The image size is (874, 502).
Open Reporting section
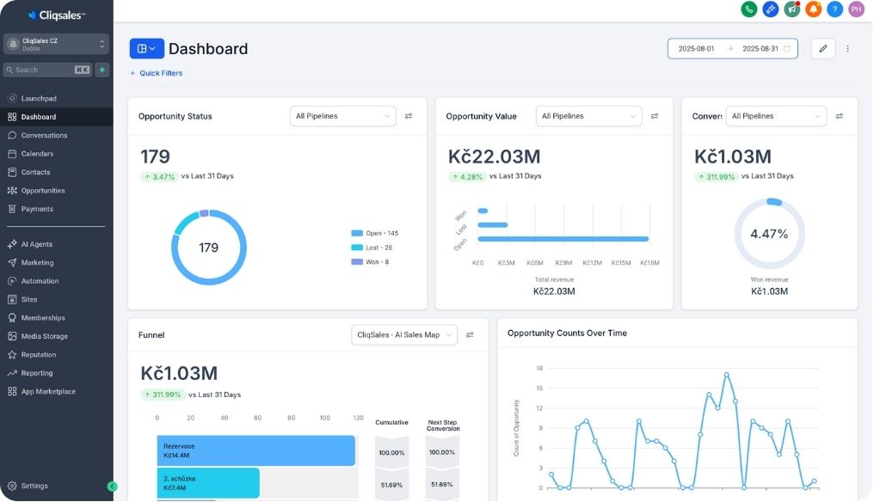(56, 373)
